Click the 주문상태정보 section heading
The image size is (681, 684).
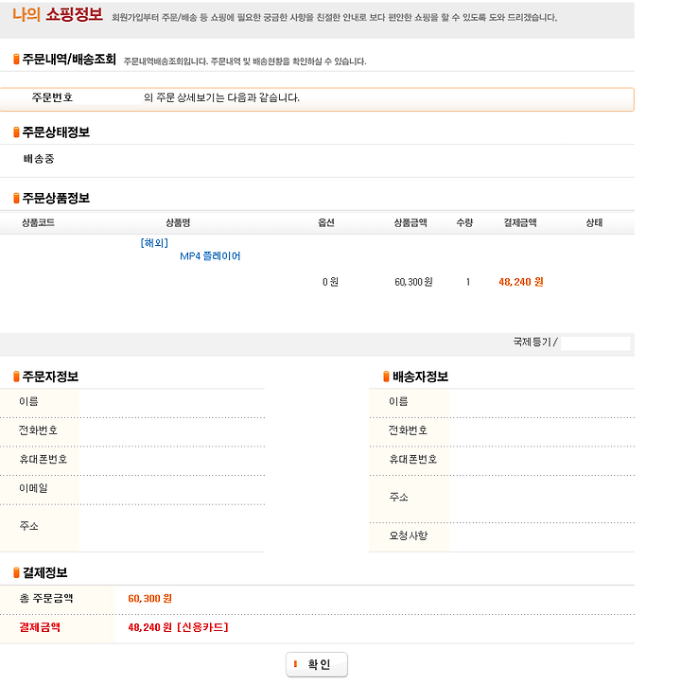point(56,132)
